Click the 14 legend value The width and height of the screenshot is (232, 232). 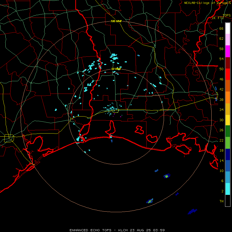tap(221, 161)
